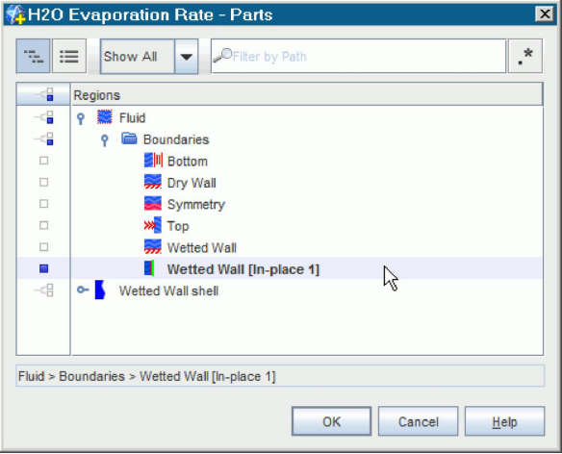This screenshot has height=454, width=562.
Task: Check the Dry Wall checkbox
Action: coord(43,183)
